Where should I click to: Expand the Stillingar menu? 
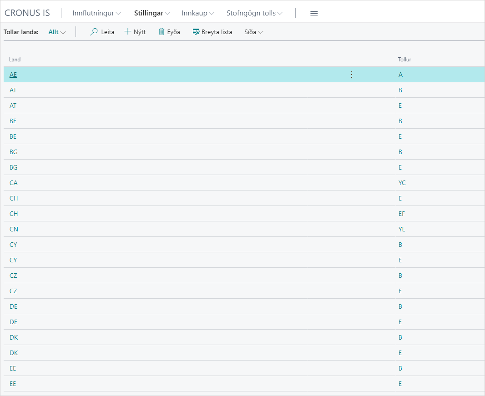[x=152, y=13]
